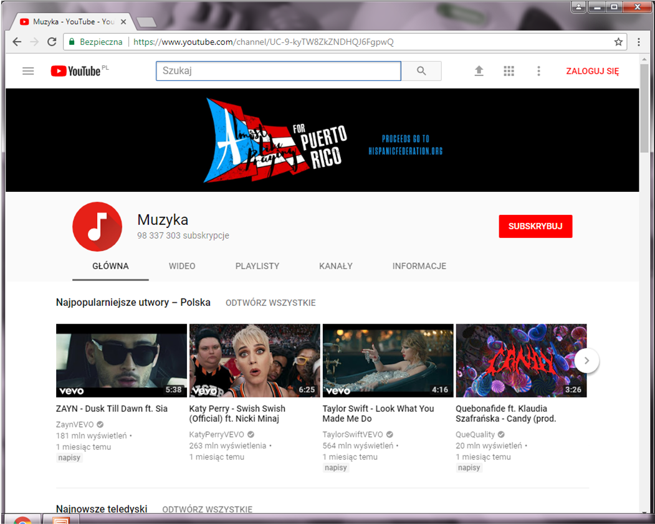The width and height of the screenshot is (655, 524).
Task: Click ODTWÓRZ WSZYSTKIE for Najpopularniejsze utwory
Action: tap(270, 303)
